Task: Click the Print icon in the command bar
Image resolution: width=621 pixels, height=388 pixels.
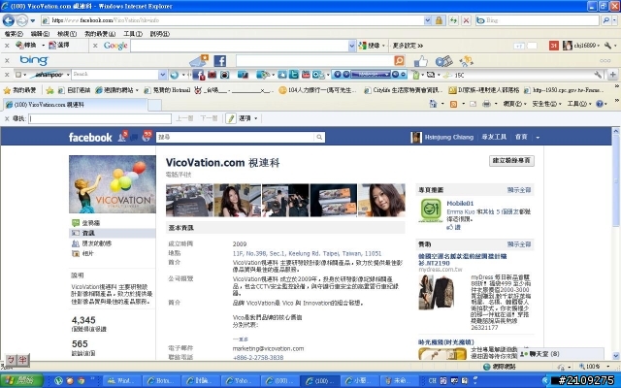Action: coord(486,104)
